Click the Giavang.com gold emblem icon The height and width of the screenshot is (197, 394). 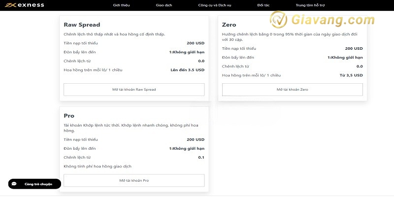pos(279,20)
